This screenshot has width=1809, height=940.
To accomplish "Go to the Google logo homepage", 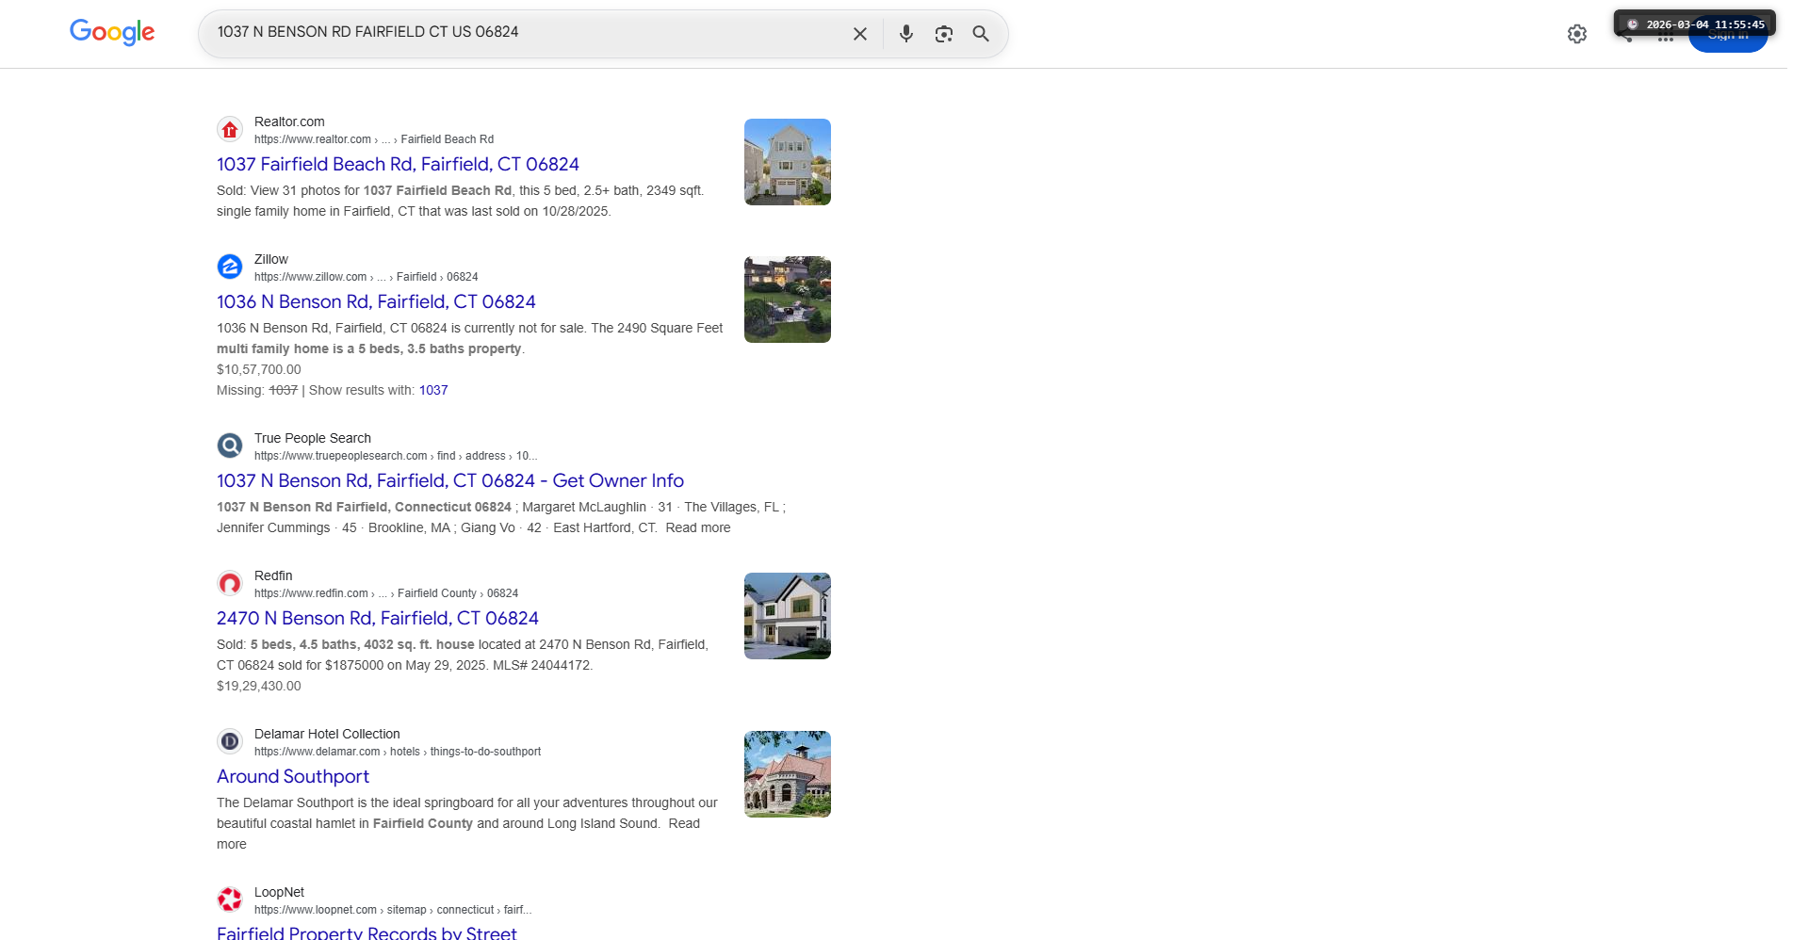I will [112, 33].
